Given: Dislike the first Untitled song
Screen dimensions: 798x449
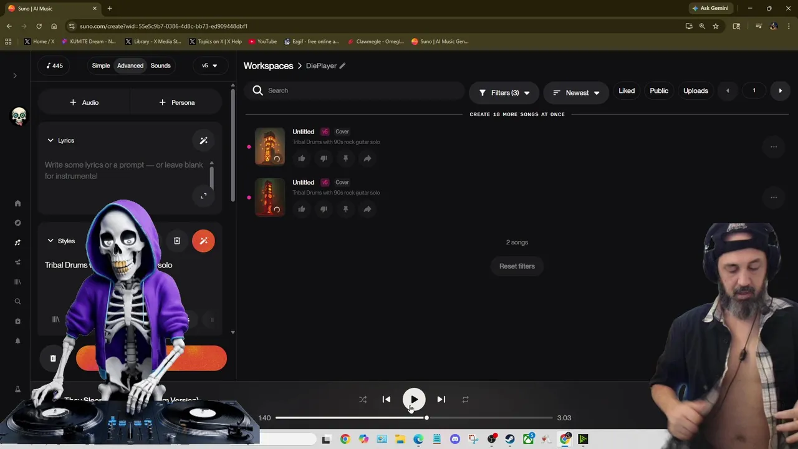Looking at the screenshot, I should click(x=324, y=158).
